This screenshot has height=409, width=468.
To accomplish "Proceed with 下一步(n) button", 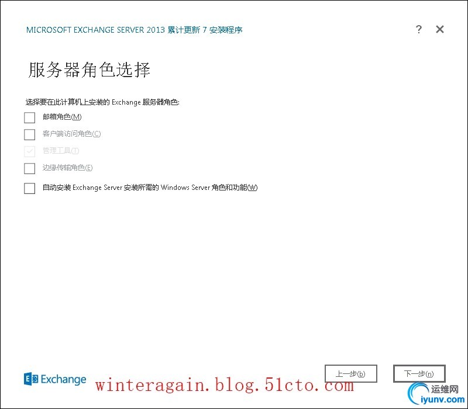I will (419, 373).
